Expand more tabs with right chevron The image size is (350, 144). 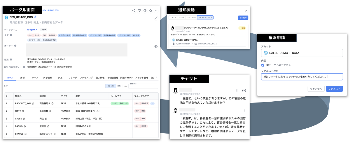click(157, 78)
